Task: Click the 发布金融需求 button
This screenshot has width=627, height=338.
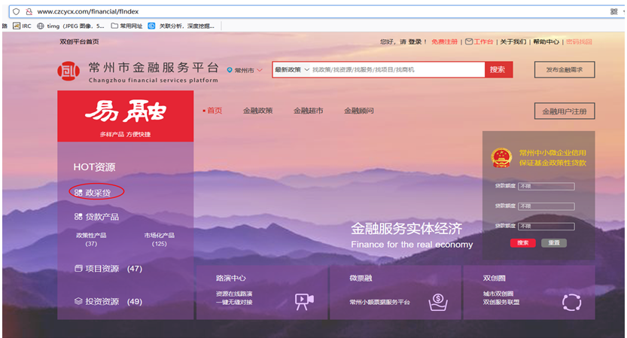Action: (x=564, y=70)
